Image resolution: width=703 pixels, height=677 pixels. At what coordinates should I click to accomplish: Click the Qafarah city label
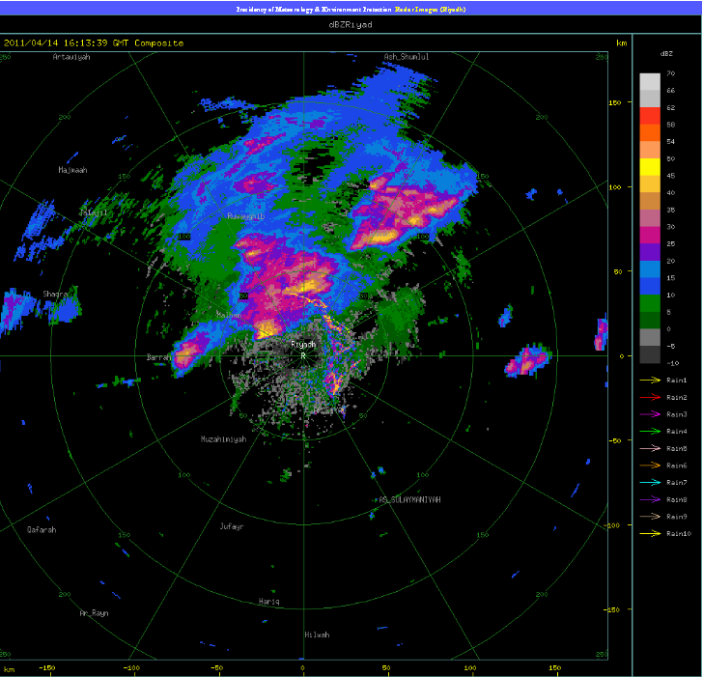[x=42, y=530]
